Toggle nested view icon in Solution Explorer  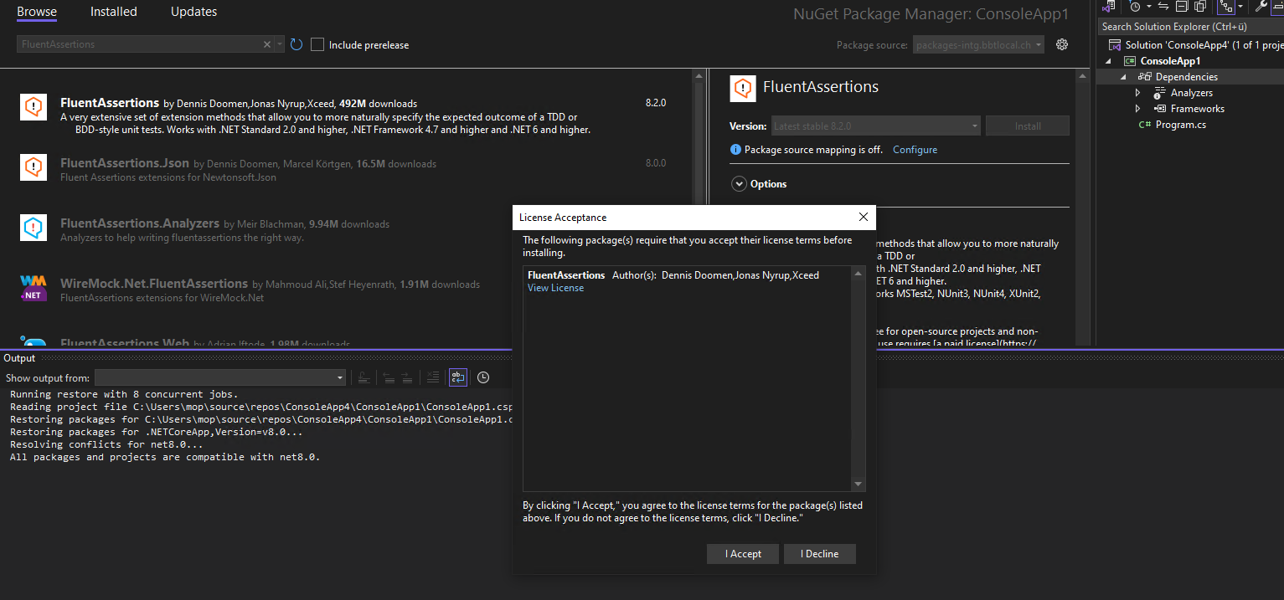pyautogui.click(x=1226, y=7)
